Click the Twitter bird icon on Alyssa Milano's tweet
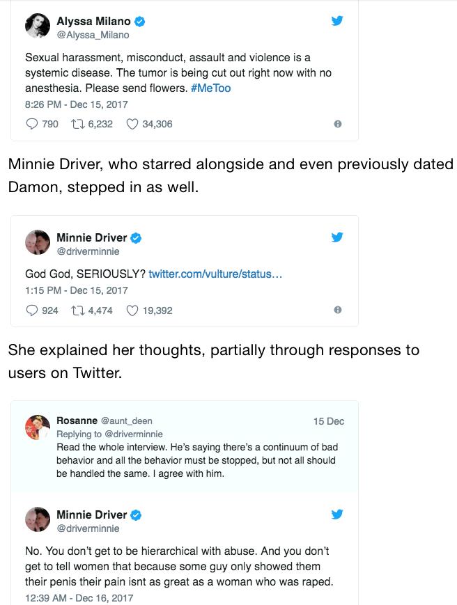This screenshot has width=457, height=605. pyautogui.click(x=337, y=20)
